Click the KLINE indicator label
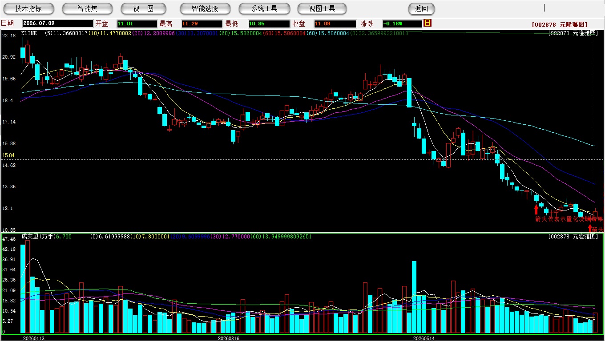Viewport: 605px width, 341px height. [29, 33]
